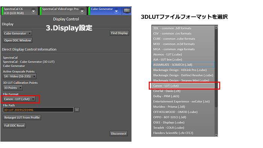Click the format list scrollbar thumb
263x148 pixels.
click(216, 68)
